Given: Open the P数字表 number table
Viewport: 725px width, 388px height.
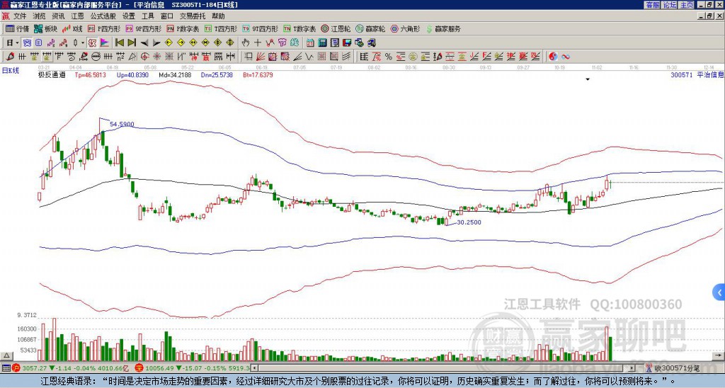Looking at the screenshot, I should coord(183,28).
